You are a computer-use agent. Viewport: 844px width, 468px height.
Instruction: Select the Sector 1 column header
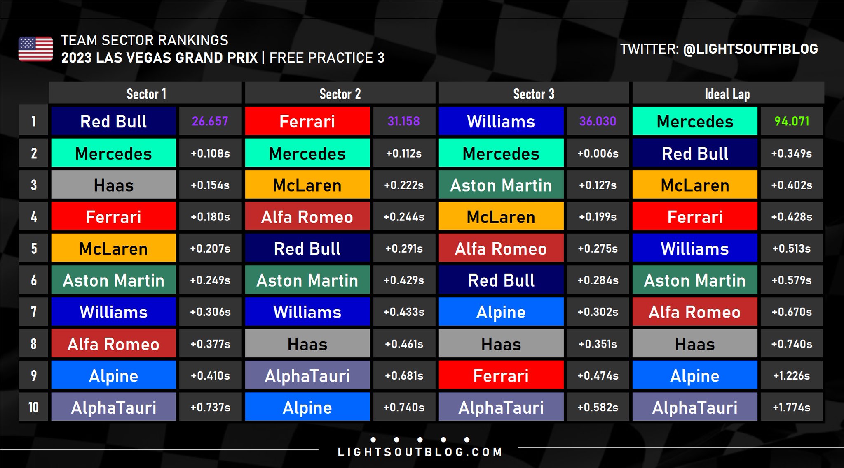click(x=146, y=94)
